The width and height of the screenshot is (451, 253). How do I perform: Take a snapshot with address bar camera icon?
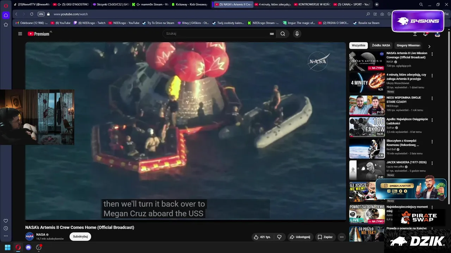pyautogui.click(x=382, y=14)
